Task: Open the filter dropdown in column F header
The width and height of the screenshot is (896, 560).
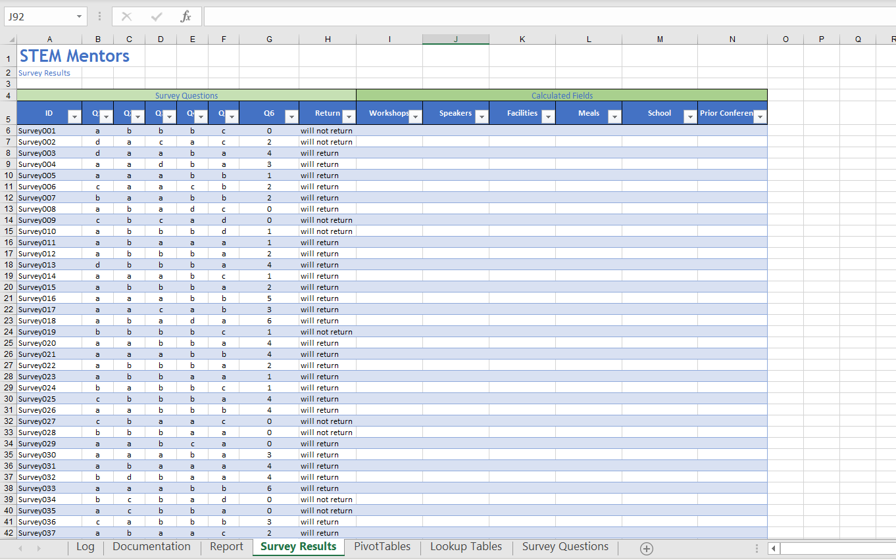Action: click(x=232, y=117)
